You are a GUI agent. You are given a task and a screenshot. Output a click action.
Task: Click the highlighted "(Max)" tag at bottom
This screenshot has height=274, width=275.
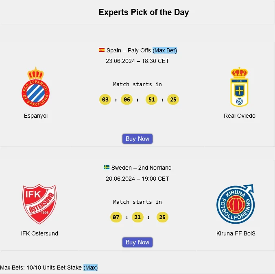coord(91,268)
